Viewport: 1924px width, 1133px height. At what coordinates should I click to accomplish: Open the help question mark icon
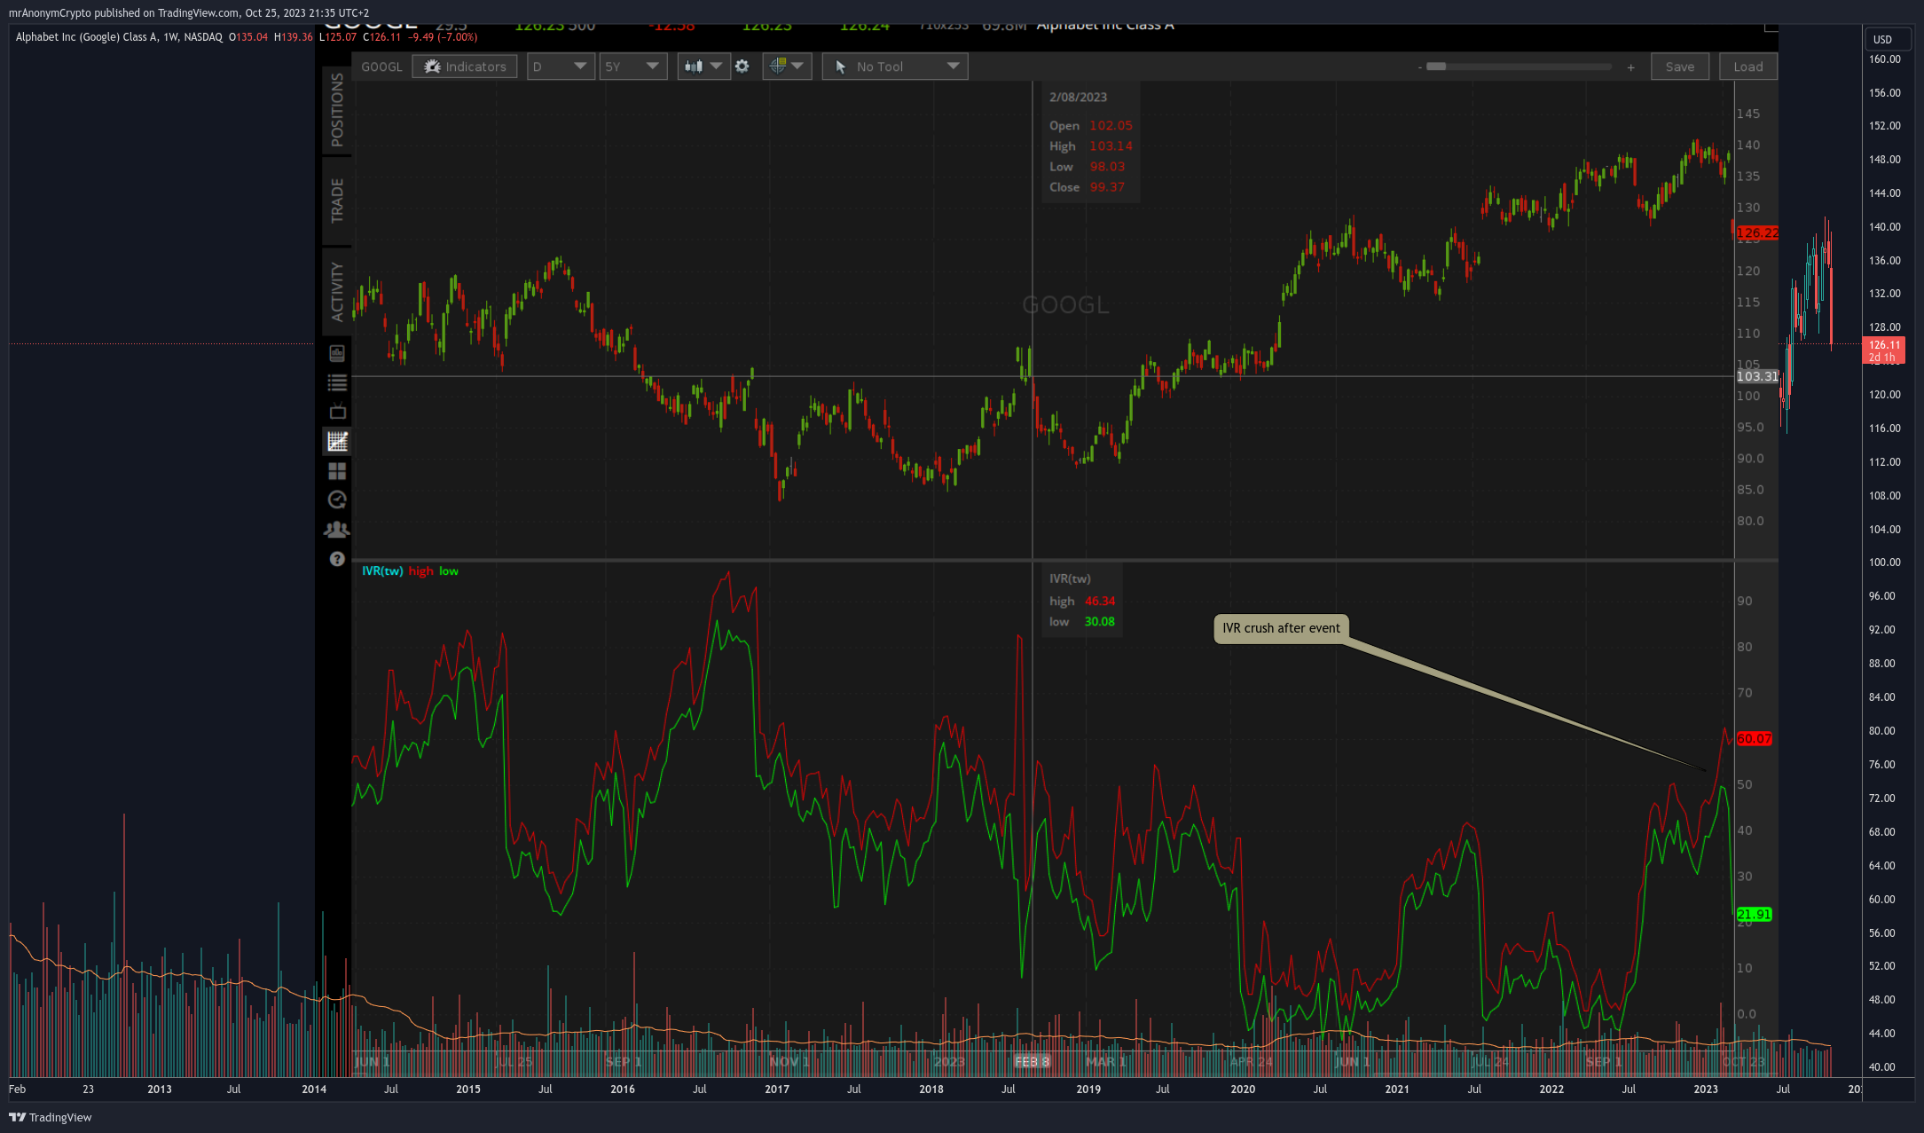click(x=337, y=559)
